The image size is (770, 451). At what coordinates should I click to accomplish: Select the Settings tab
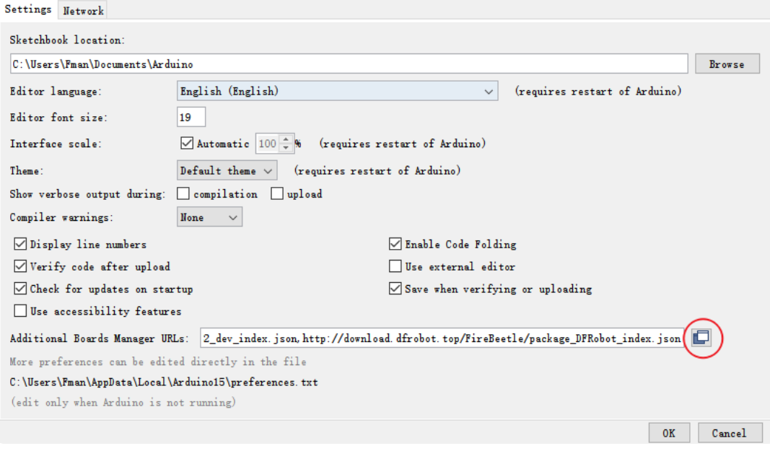(28, 9)
